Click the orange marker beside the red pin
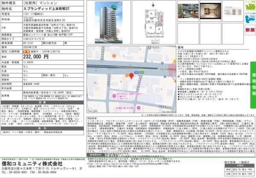The height and width of the screenshot is (178, 256). 127,75
